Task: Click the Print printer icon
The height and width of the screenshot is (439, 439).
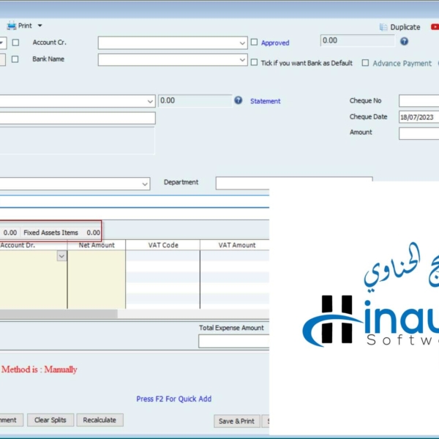Action: click(x=11, y=26)
